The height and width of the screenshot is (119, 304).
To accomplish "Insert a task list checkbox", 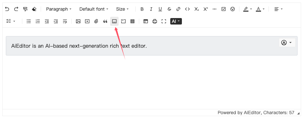I will 224,9.
